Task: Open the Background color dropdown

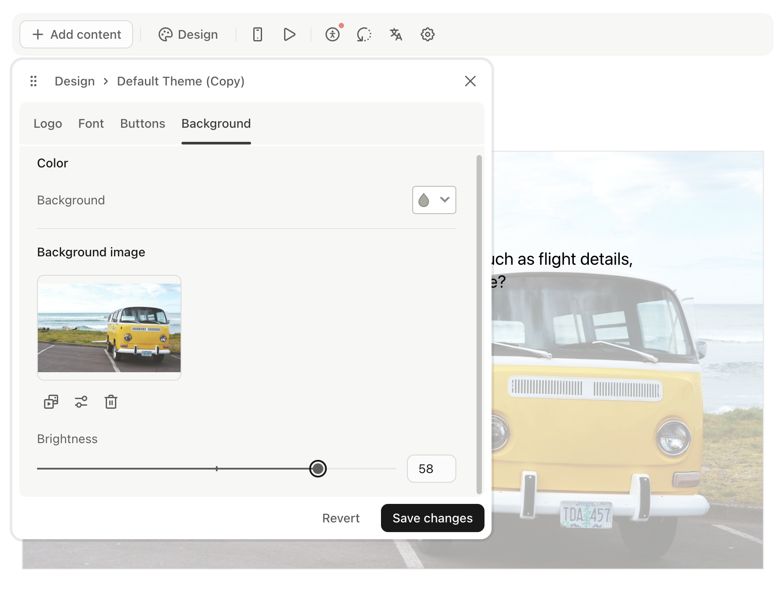Action: [x=434, y=200]
